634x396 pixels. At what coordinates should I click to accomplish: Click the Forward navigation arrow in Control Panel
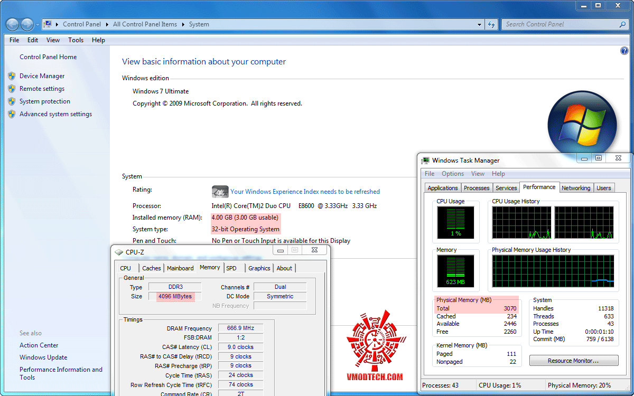[x=27, y=24]
